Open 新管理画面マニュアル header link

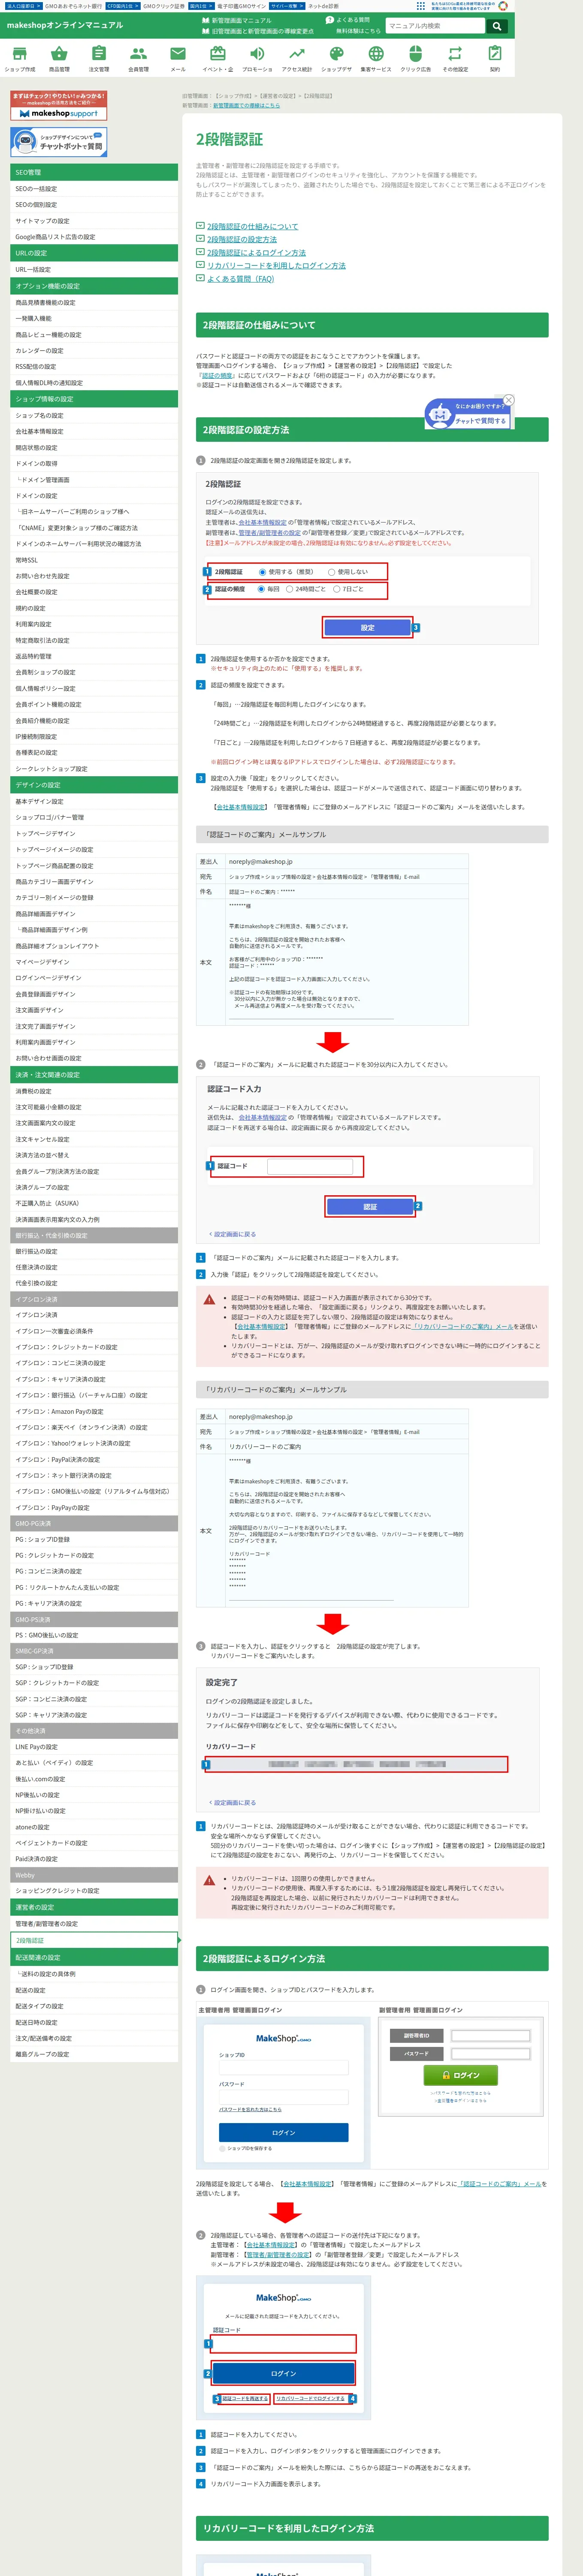tap(237, 20)
